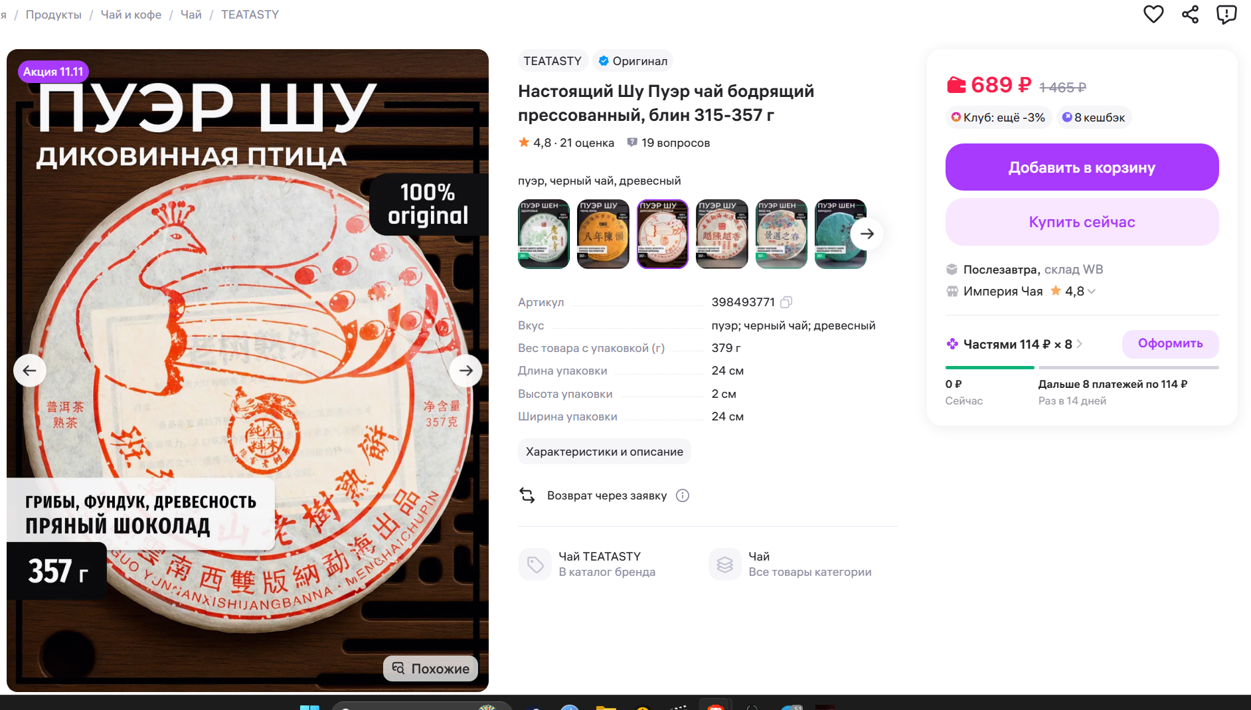Click Добавить в корзину button
1251x710 pixels.
point(1082,167)
